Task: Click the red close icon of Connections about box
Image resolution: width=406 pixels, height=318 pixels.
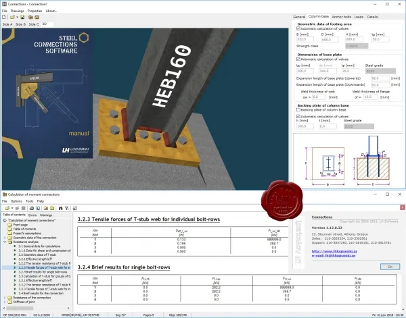Action: 403,207
